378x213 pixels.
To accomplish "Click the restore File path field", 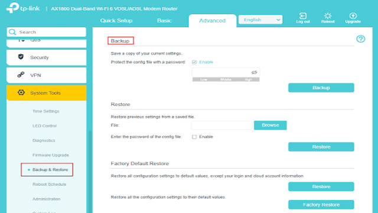I will click(x=221, y=125).
